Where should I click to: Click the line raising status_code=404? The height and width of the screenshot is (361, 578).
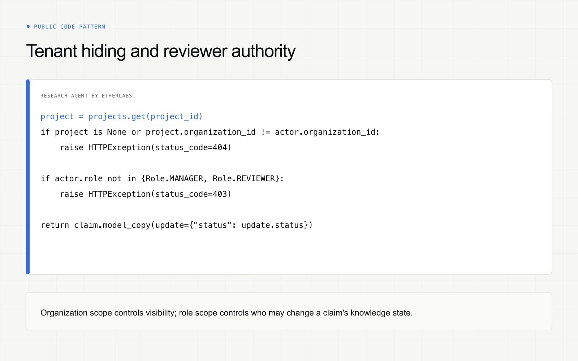click(146, 148)
